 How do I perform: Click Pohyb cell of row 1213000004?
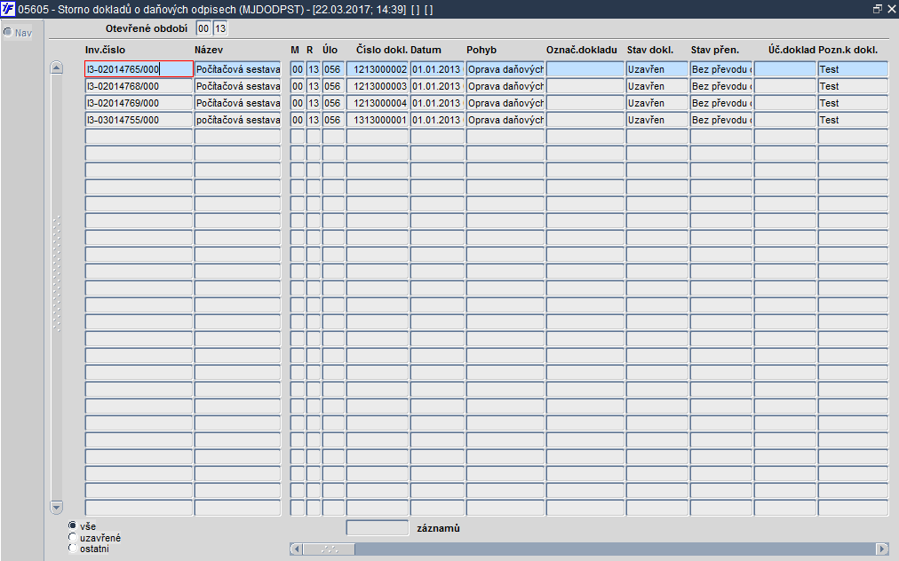[x=505, y=103]
